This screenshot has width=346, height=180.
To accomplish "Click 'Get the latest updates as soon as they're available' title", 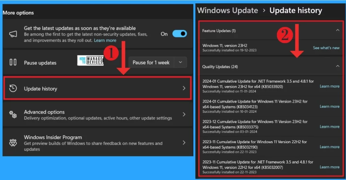I will pos(80,28).
